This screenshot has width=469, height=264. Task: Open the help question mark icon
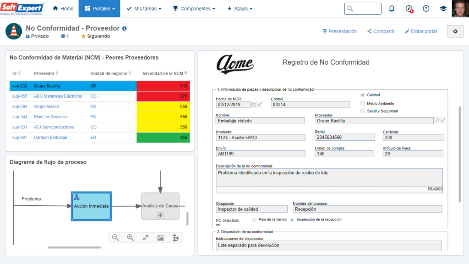click(x=426, y=9)
